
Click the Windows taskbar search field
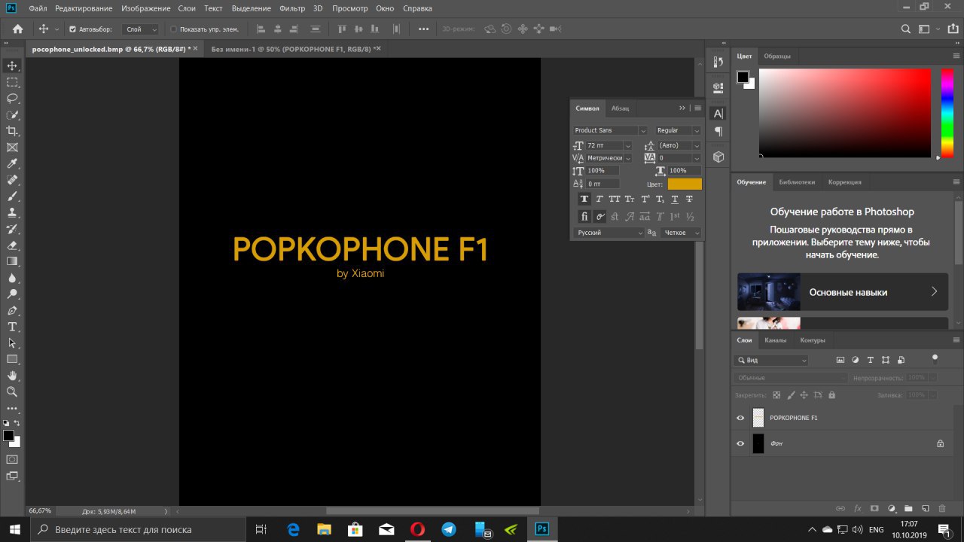click(138, 529)
